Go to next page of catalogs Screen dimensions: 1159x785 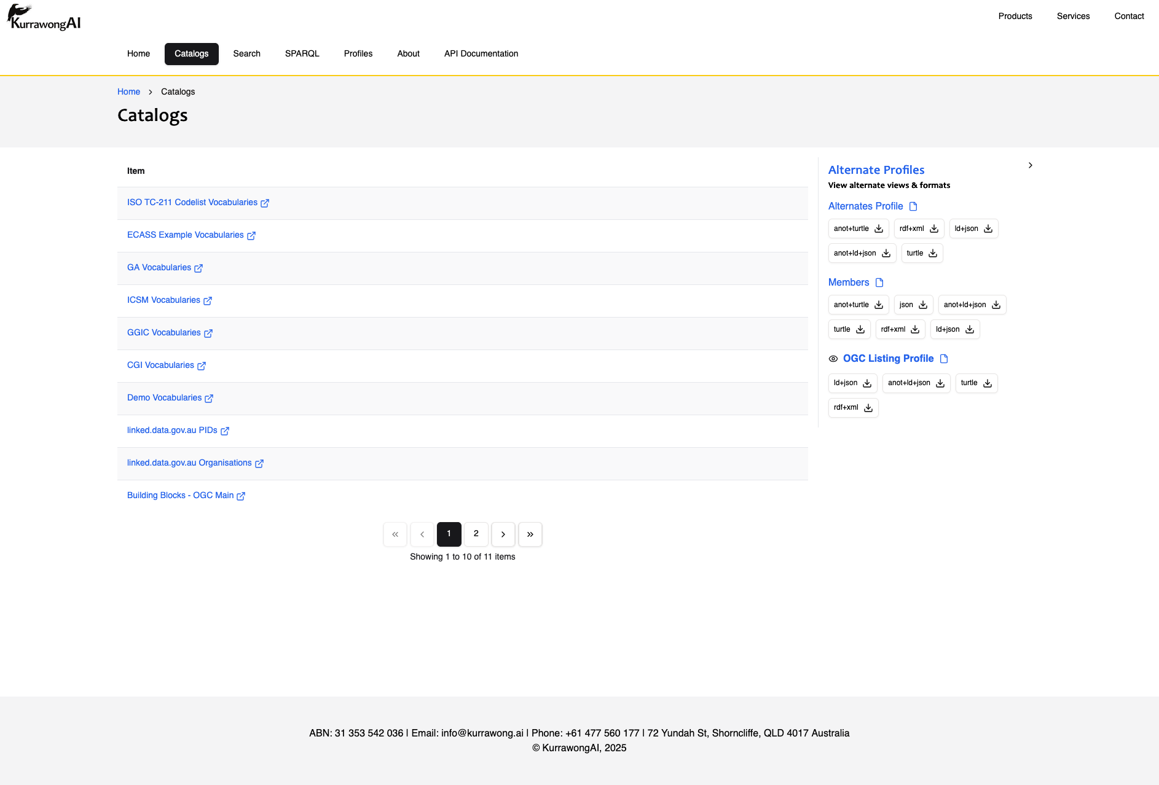point(503,534)
